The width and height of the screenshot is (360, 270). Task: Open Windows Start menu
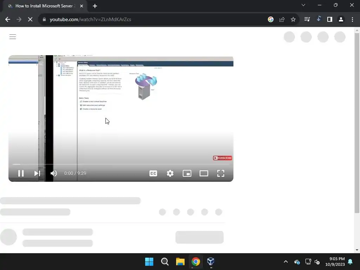149,262
